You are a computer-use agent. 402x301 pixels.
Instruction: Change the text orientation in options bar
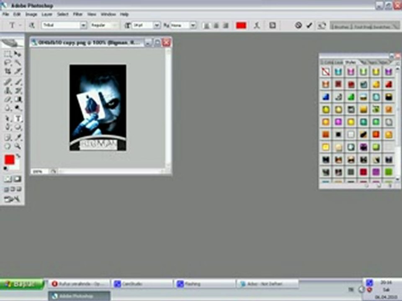(32, 26)
